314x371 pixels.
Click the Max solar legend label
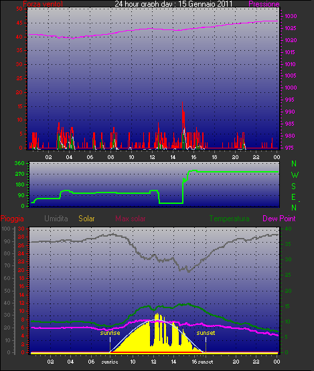tap(131, 219)
